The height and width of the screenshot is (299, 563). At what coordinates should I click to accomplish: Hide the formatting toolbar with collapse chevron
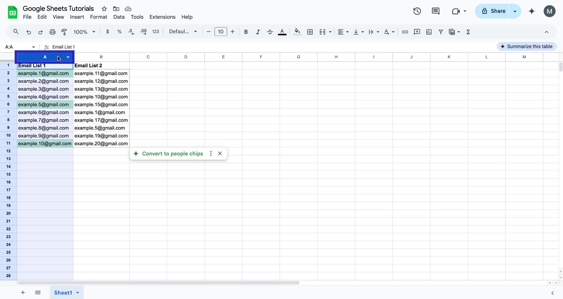547,32
